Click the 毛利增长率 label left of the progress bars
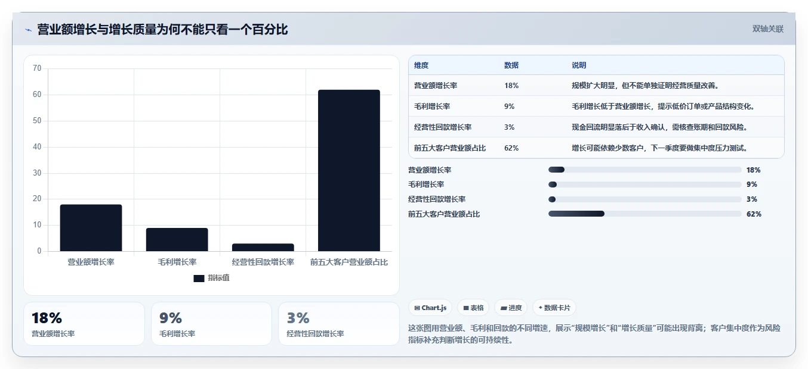808x369 pixels. pyautogui.click(x=426, y=185)
